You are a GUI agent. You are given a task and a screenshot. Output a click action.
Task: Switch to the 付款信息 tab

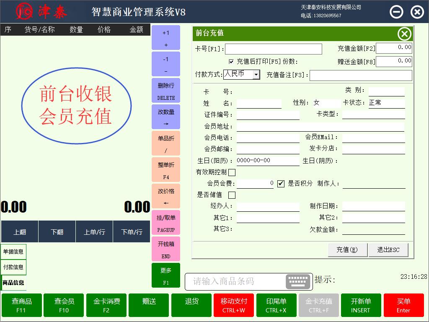click(x=13, y=267)
